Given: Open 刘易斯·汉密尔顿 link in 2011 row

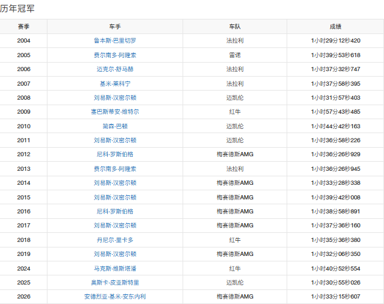Looking at the screenshot, I should pos(115,140).
